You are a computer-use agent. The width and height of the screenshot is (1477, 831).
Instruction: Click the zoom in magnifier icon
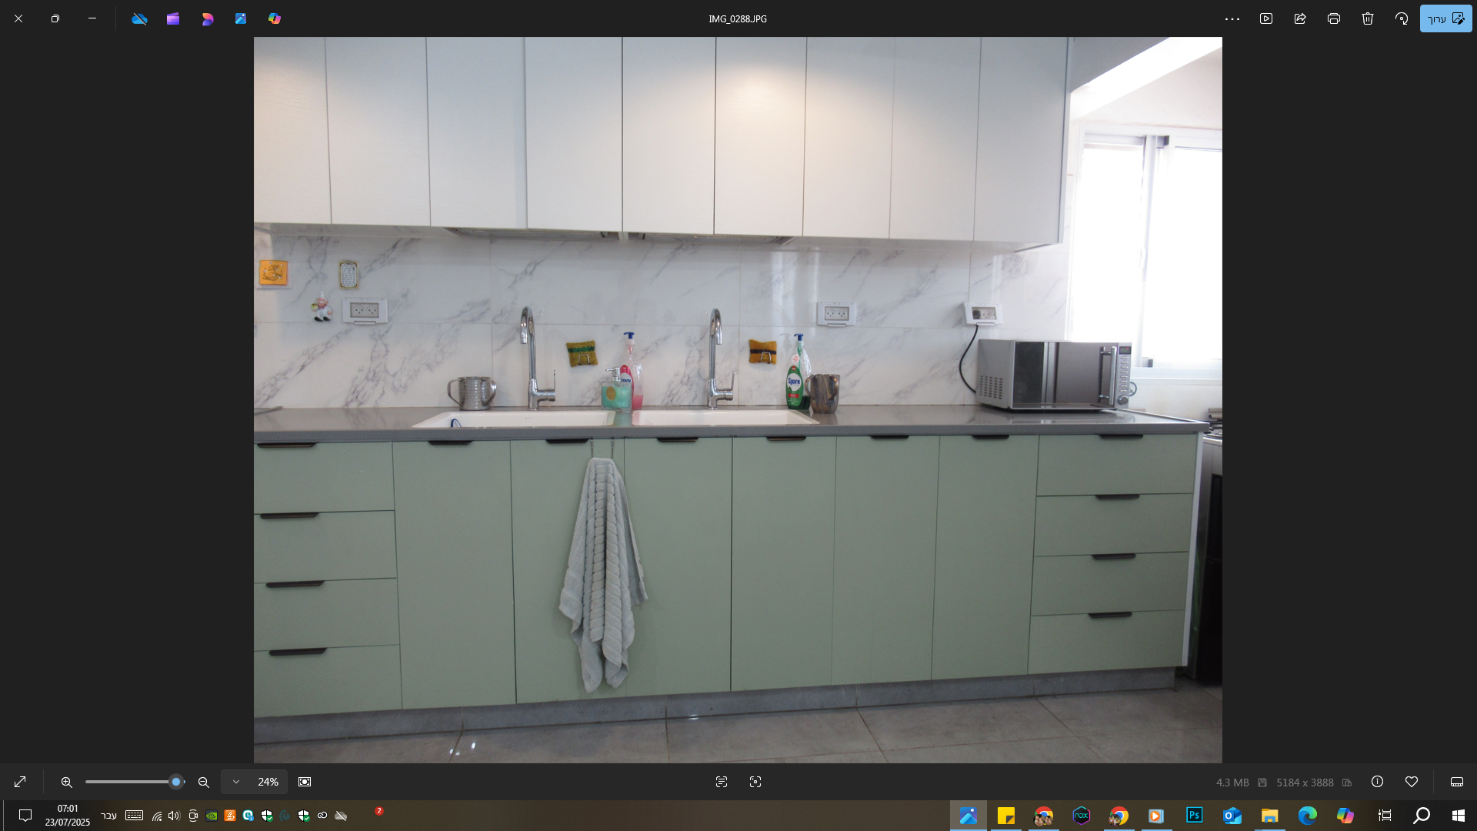click(67, 782)
